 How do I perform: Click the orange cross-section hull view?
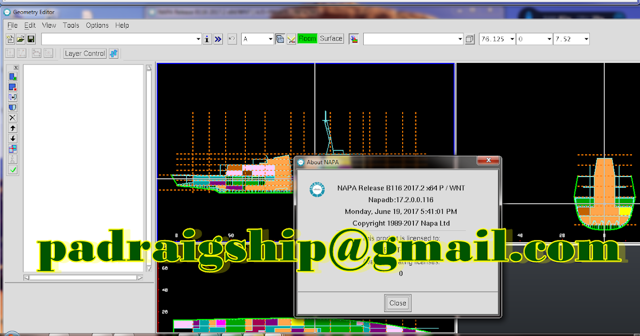604,194
